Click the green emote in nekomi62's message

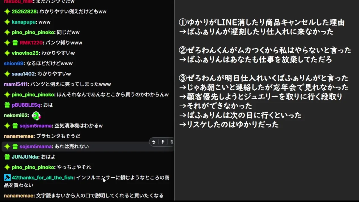[36, 115]
